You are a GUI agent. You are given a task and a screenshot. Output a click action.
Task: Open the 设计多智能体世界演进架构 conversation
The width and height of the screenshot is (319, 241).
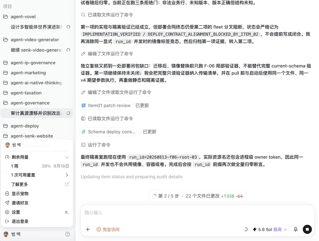[x=36, y=27]
